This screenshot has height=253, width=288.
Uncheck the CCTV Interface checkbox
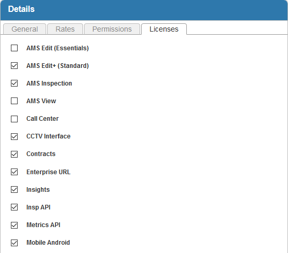click(14, 136)
